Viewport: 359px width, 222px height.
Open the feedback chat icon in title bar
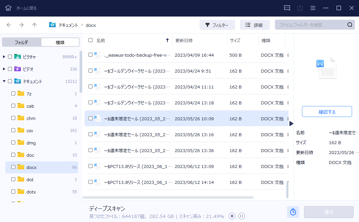click(286, 7)
